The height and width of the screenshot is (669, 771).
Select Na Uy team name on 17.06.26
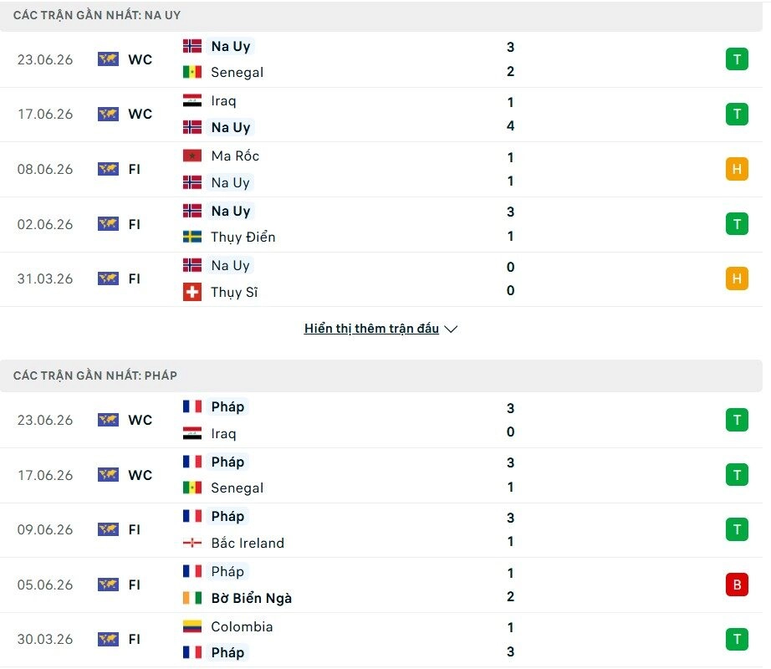point(231,127)
